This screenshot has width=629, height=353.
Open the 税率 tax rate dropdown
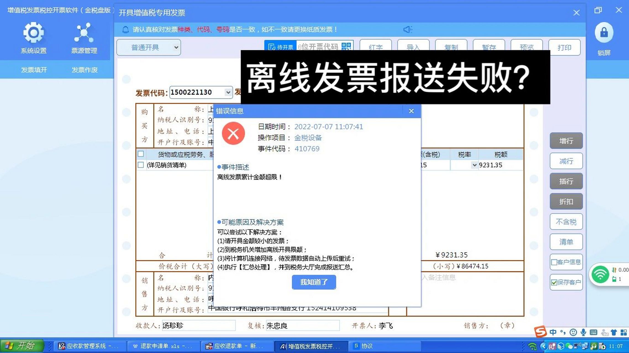(x=475, y=165)
